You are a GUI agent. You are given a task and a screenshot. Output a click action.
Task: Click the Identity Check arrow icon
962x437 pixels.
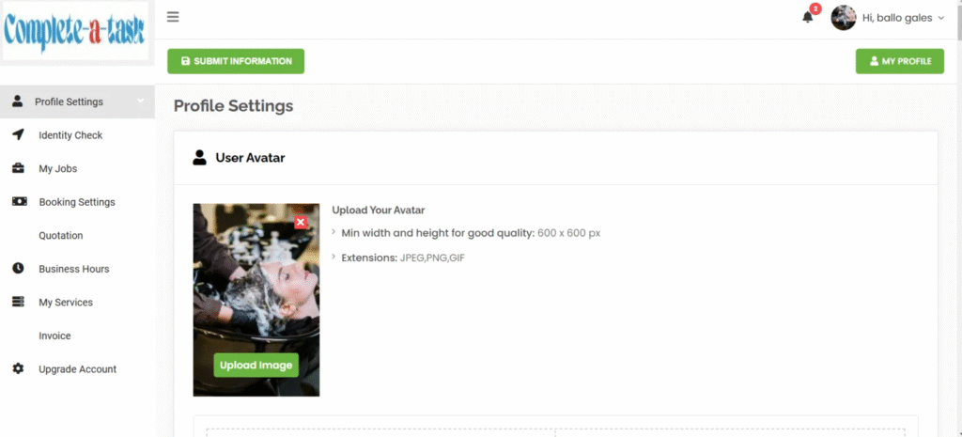pos(19,135)
